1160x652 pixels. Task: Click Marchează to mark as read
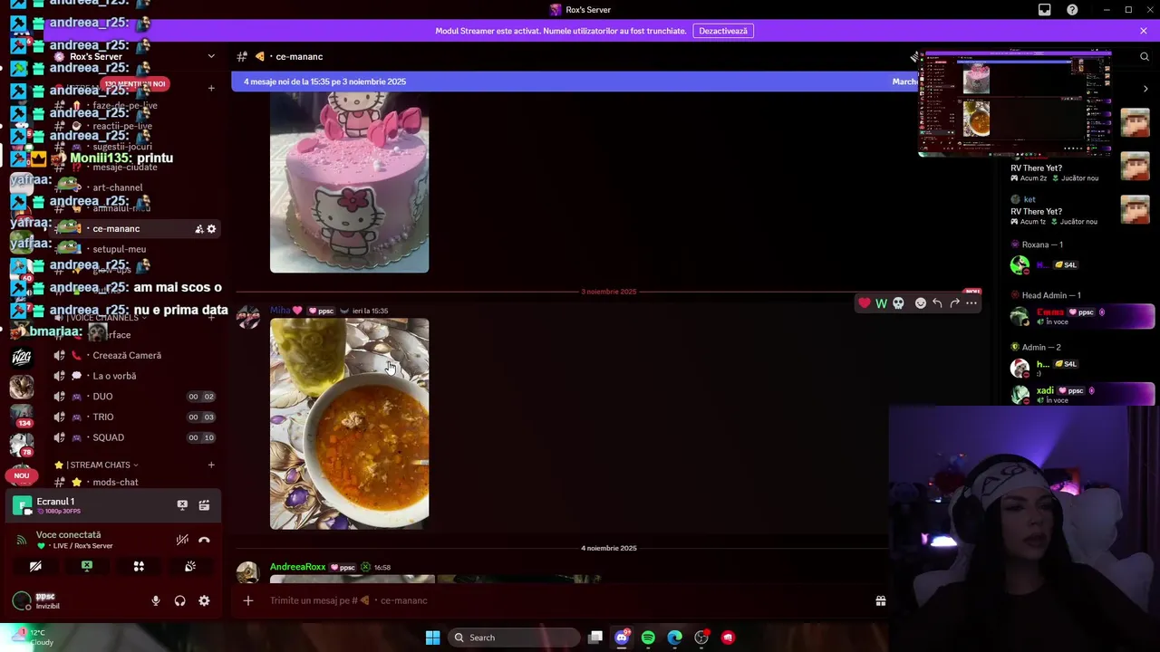904,81
